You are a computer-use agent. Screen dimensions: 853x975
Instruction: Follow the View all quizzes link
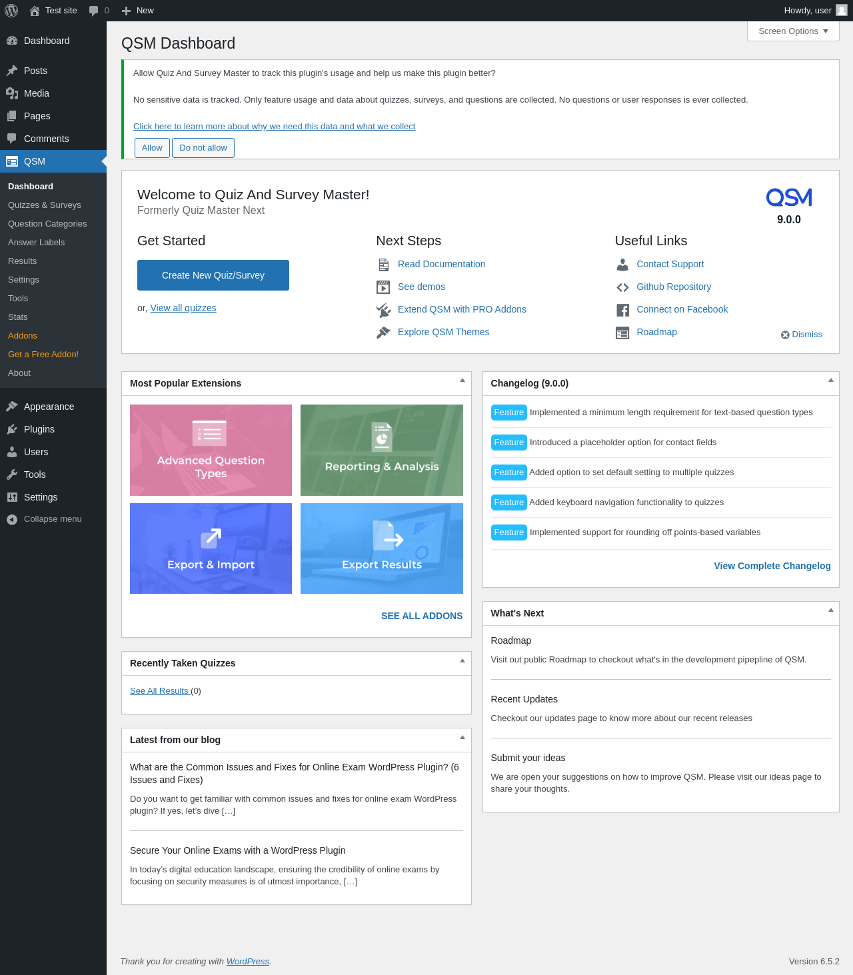[x=183, y=308]
